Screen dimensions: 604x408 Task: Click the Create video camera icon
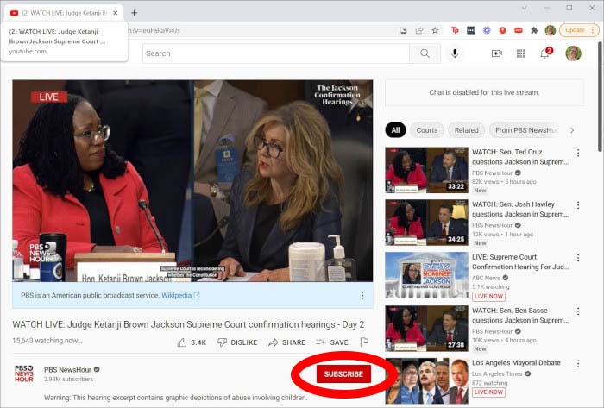pyautogui.click(x=497, y=53)
